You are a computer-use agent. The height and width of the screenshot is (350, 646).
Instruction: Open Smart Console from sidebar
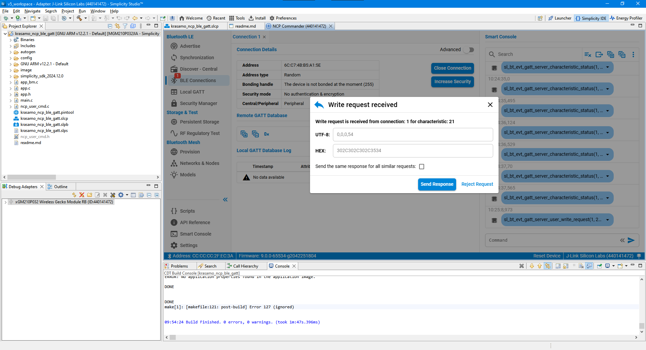(195, 234)
